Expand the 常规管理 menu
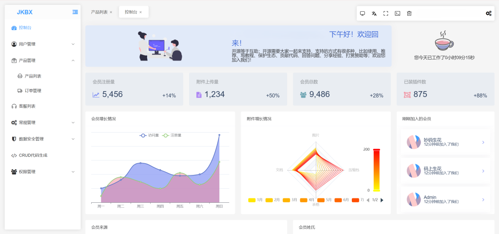The image size is (499, 234). [x=43, y=122]
